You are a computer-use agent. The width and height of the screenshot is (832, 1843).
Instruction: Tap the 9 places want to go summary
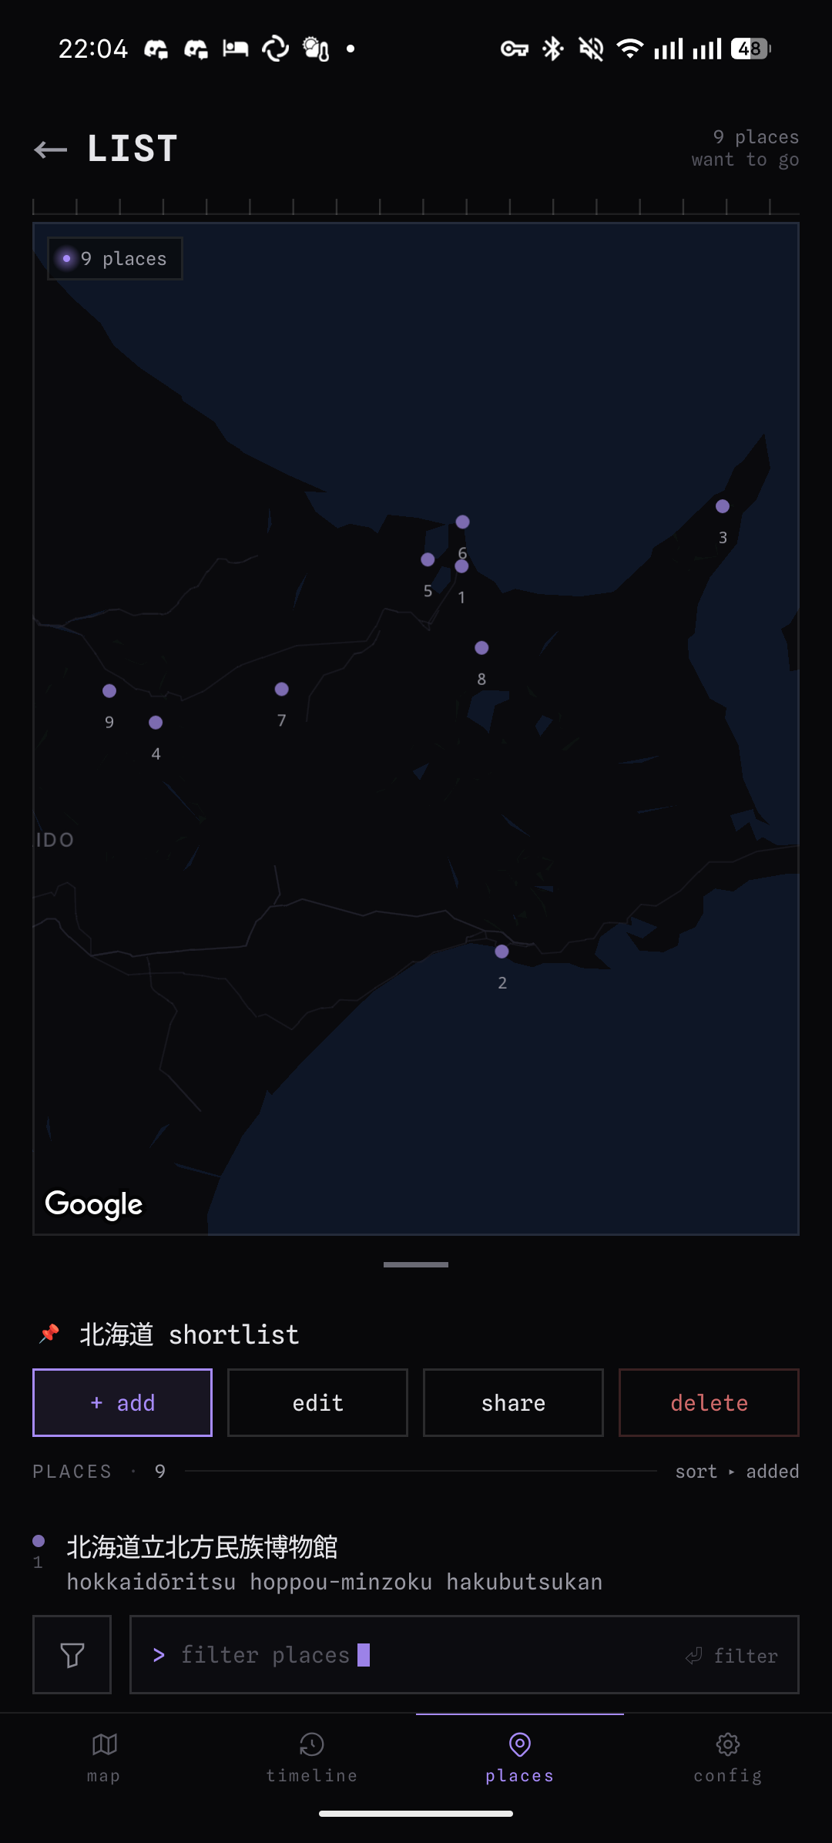tap(745, 149)
